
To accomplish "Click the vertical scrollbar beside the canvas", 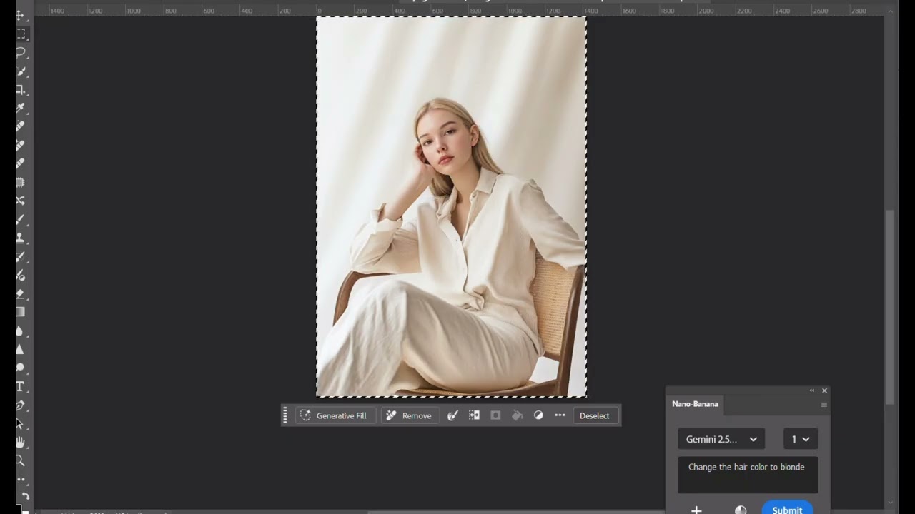I will tap(889, 307).
